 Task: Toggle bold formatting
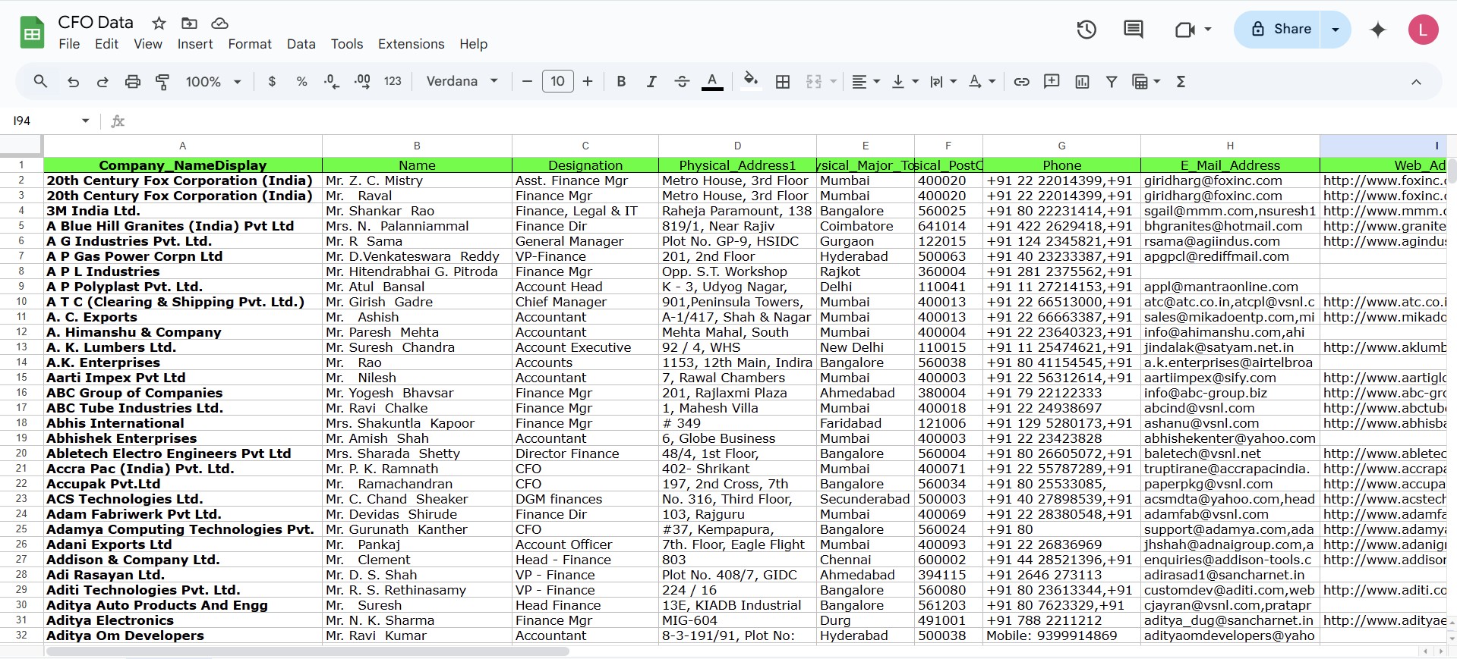click(x=621, y=81)
